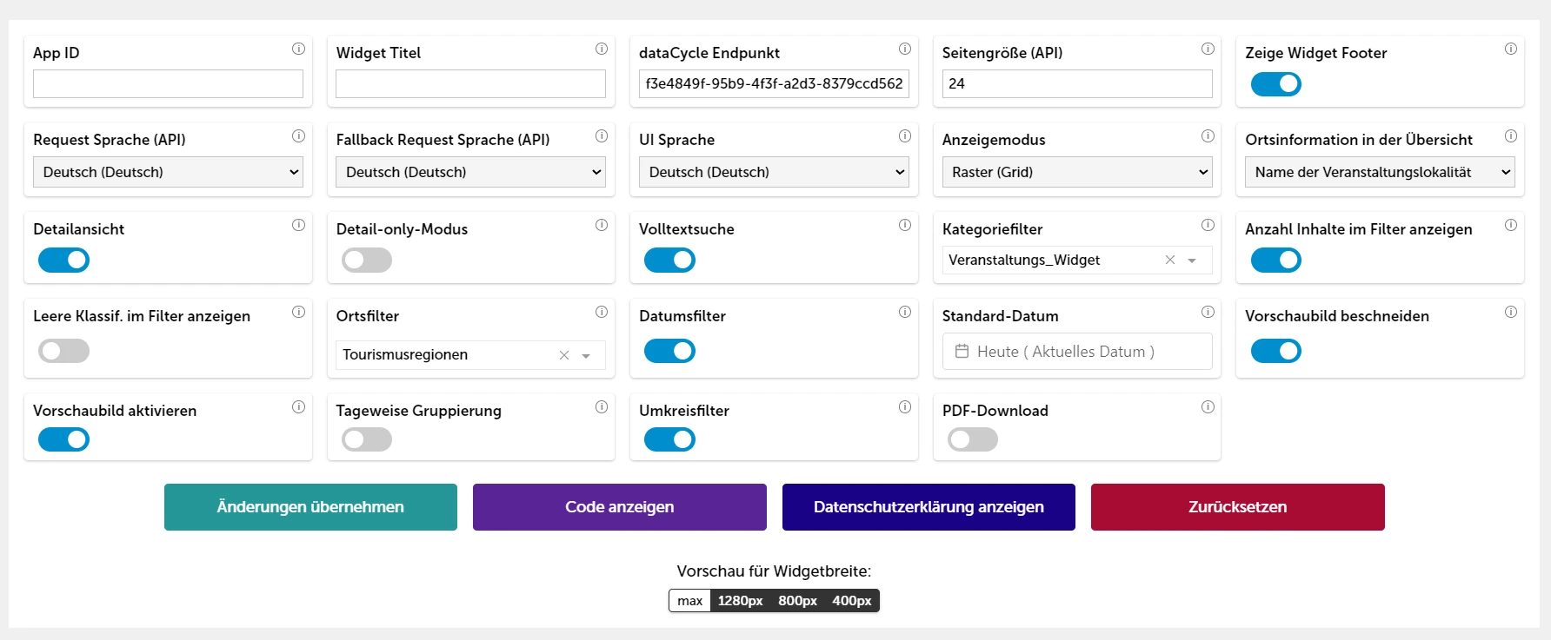Focus the Widget Titel input field
Viewport: 1551px width, 640px height.
coord(470,84)
